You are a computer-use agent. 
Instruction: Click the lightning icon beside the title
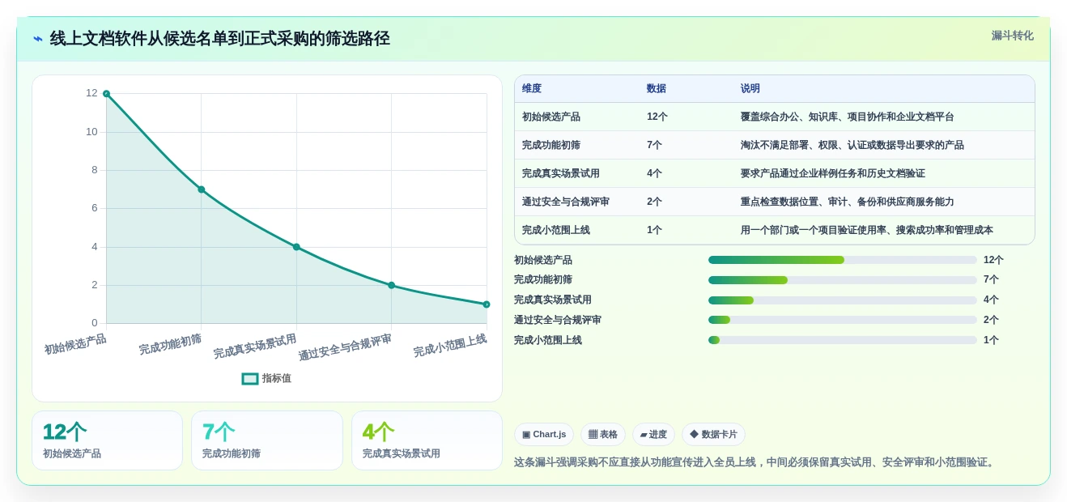[38, 39]
